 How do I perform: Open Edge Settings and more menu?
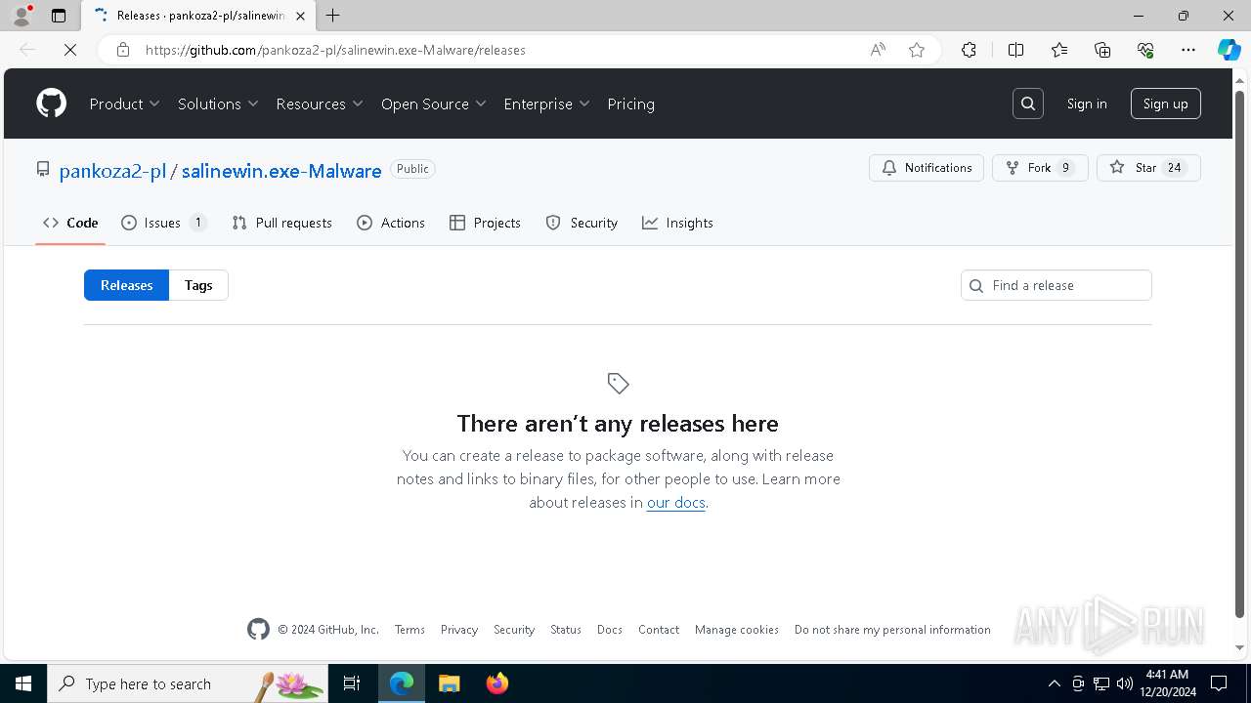1188,50
